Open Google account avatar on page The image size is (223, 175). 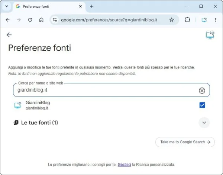(210, 35)
